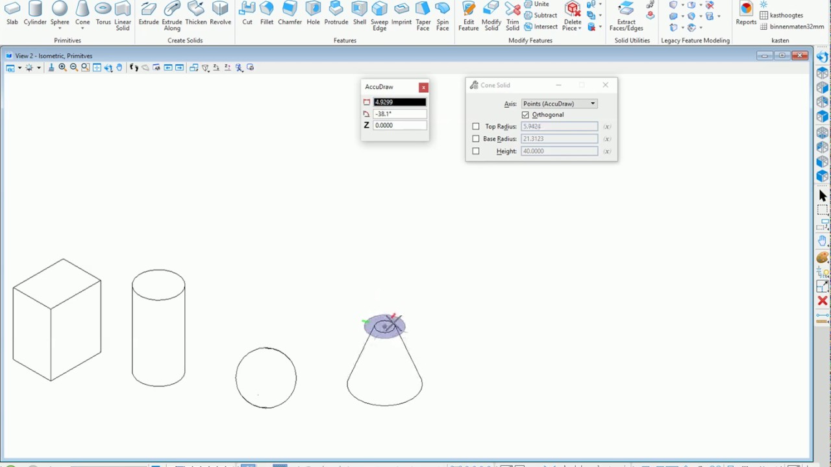Activate the Sweep Edge tool
The height and width of the screenshot is (467, 831).
point(380,16)
